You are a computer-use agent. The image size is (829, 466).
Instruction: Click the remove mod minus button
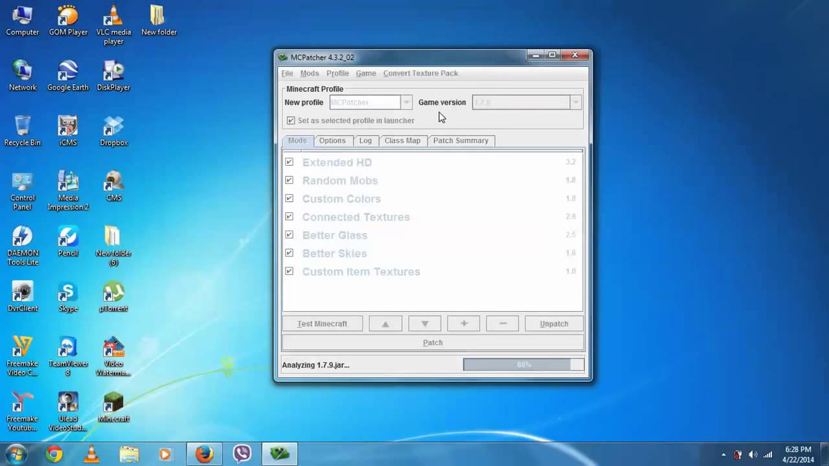(x=503, y=324)
